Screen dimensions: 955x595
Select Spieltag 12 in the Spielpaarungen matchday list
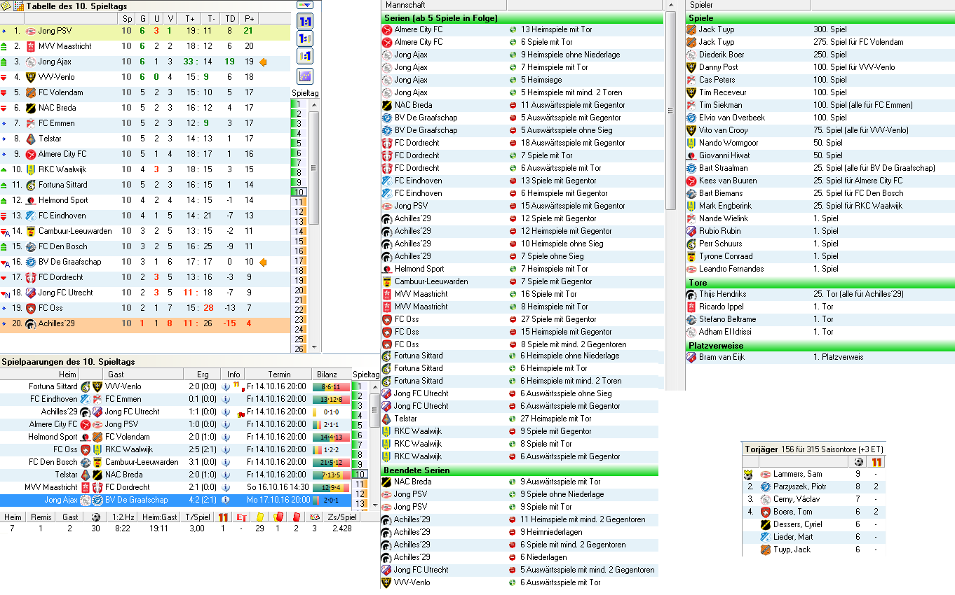click(x=359, y=493)
